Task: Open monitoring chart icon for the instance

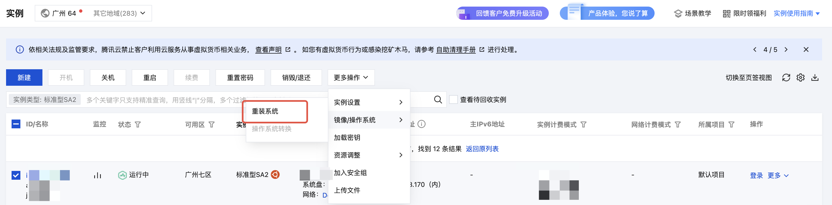Action: pos(97,175)
